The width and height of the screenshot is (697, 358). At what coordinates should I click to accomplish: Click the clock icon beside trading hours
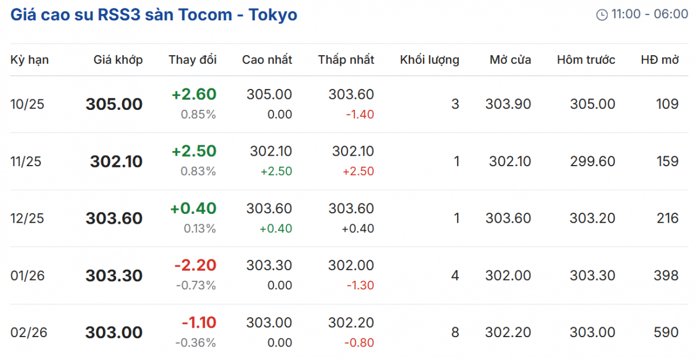(602, 15)
